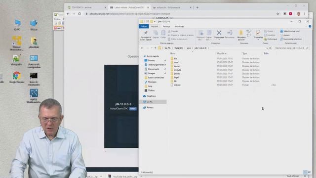
Task: Switch to the Affichage ribbon tab
Action: coord(179,26)
